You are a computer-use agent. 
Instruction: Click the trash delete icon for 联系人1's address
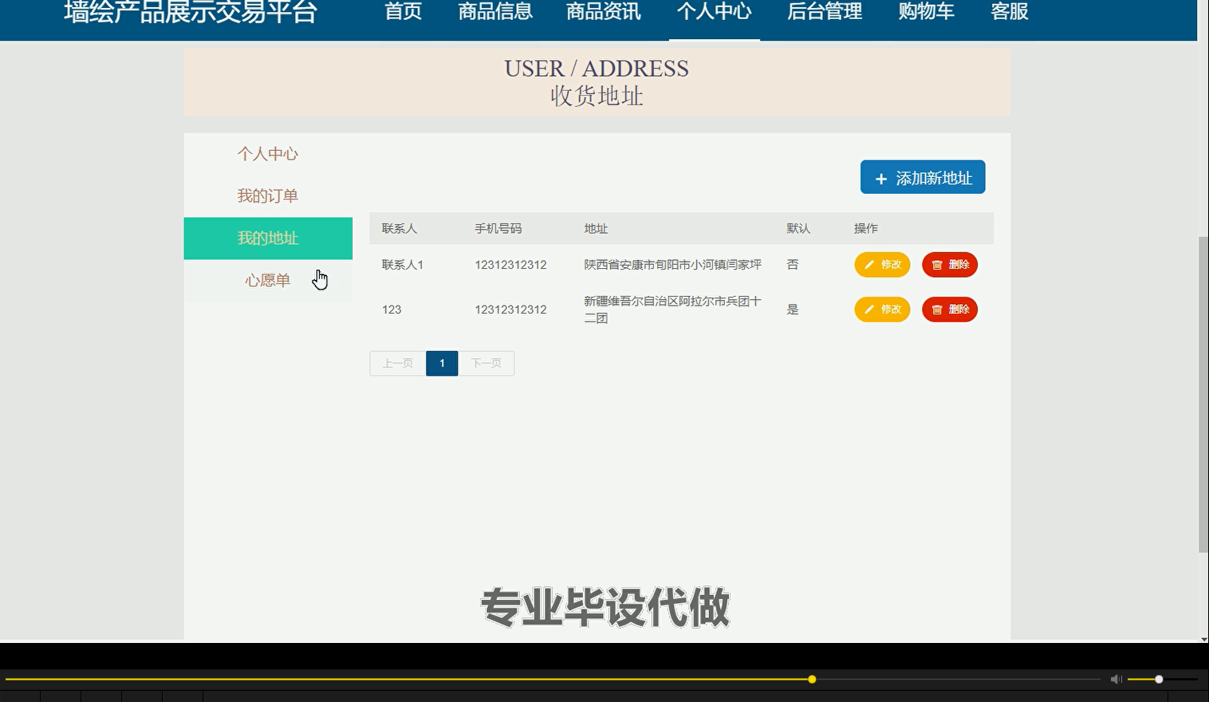(938, 264)
